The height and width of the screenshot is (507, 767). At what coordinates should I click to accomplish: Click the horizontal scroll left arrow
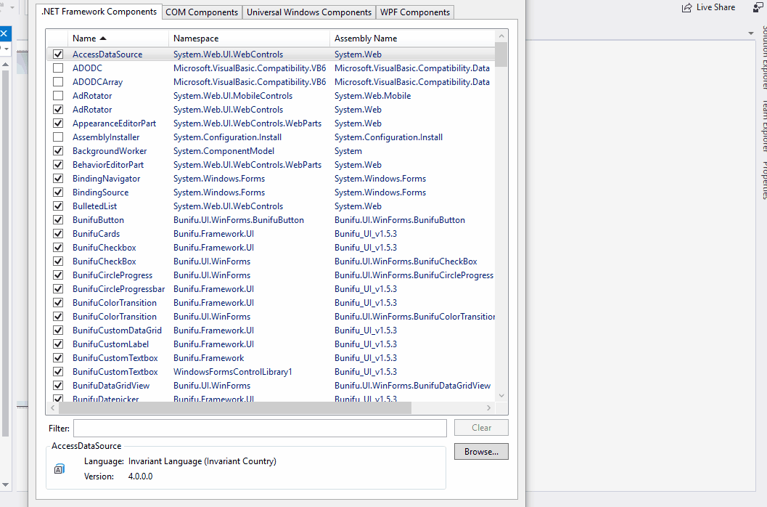coord(53,408)
